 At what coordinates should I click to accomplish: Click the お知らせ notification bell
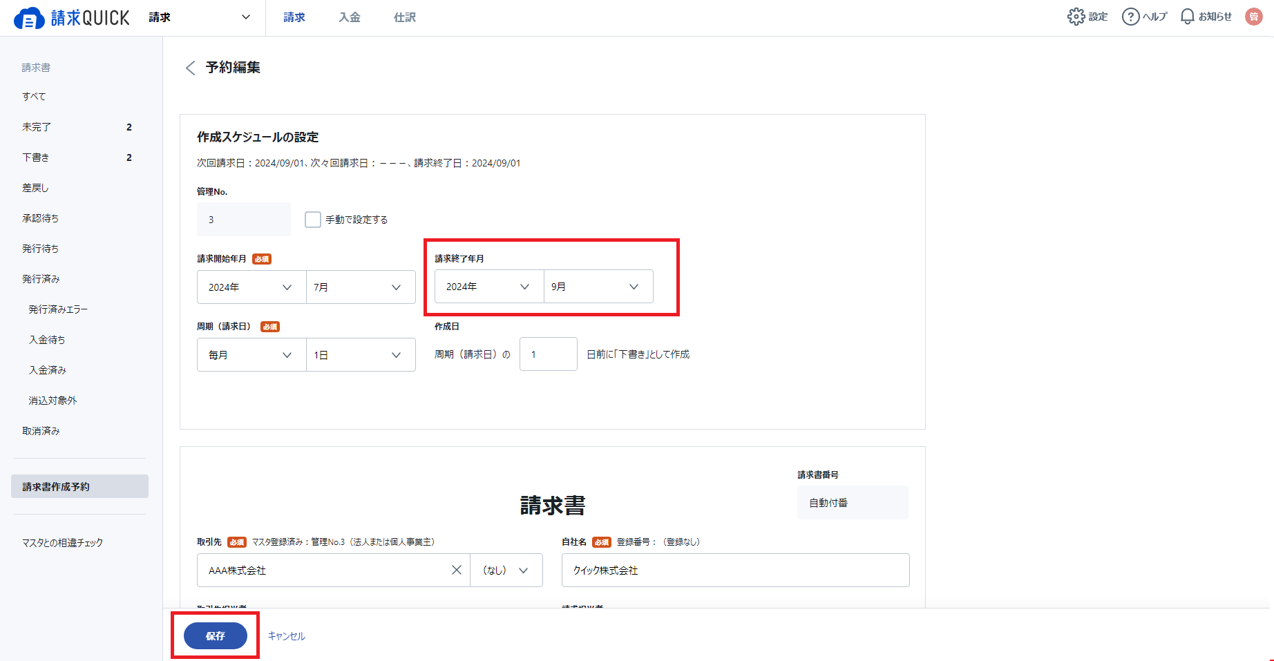(x=1187, y=17)
